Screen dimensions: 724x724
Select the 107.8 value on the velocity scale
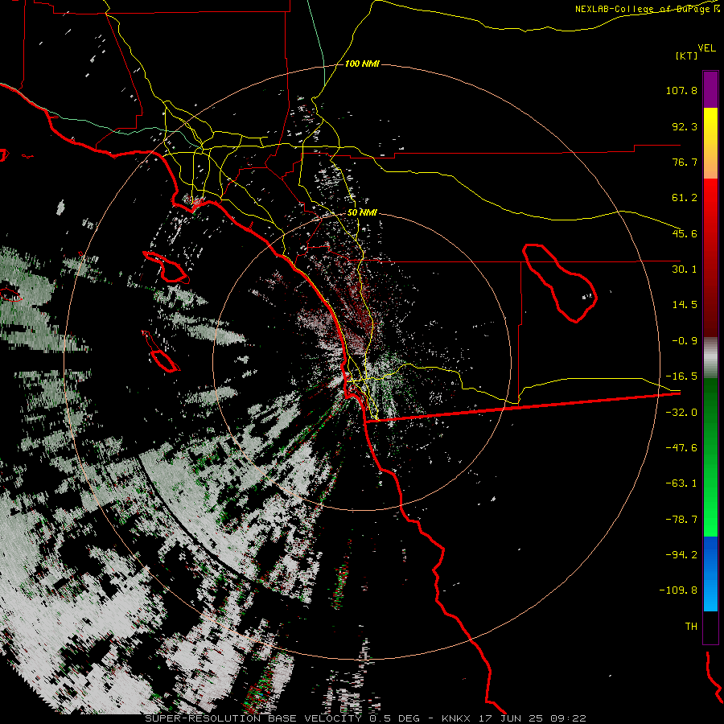point(681,90)
